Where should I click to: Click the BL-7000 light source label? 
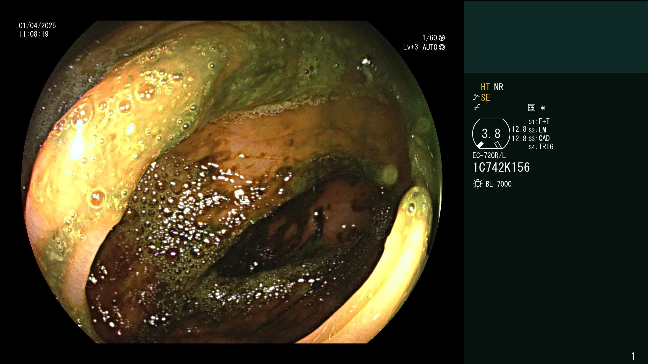(498, 184)
